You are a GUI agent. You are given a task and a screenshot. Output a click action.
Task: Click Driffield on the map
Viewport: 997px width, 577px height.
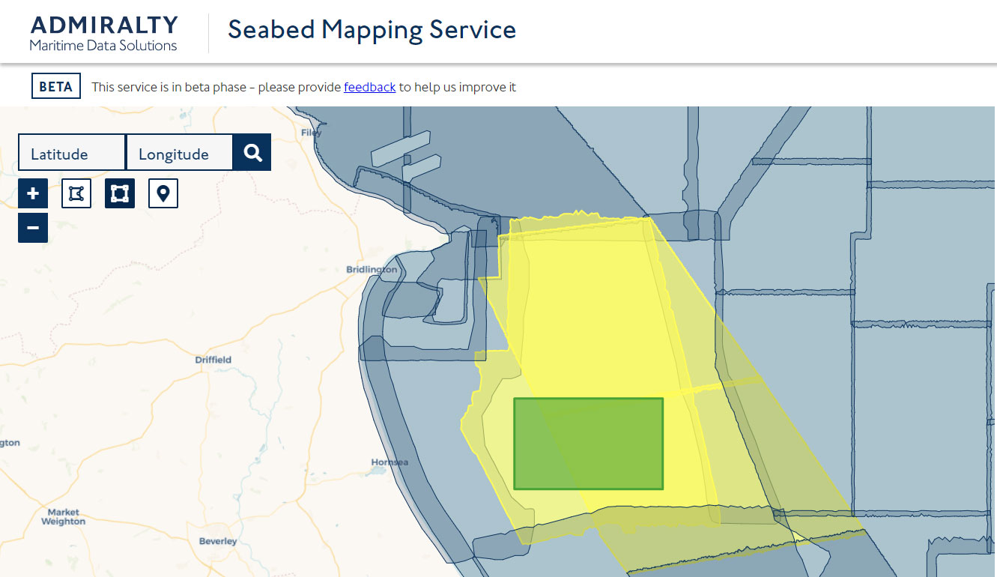click(x=213, y=360)
